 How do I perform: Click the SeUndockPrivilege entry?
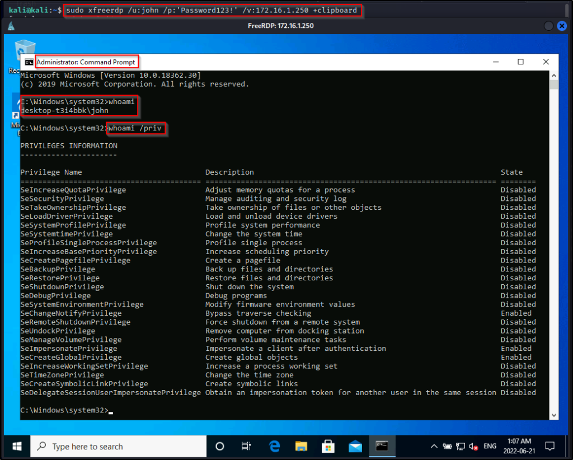58,331
